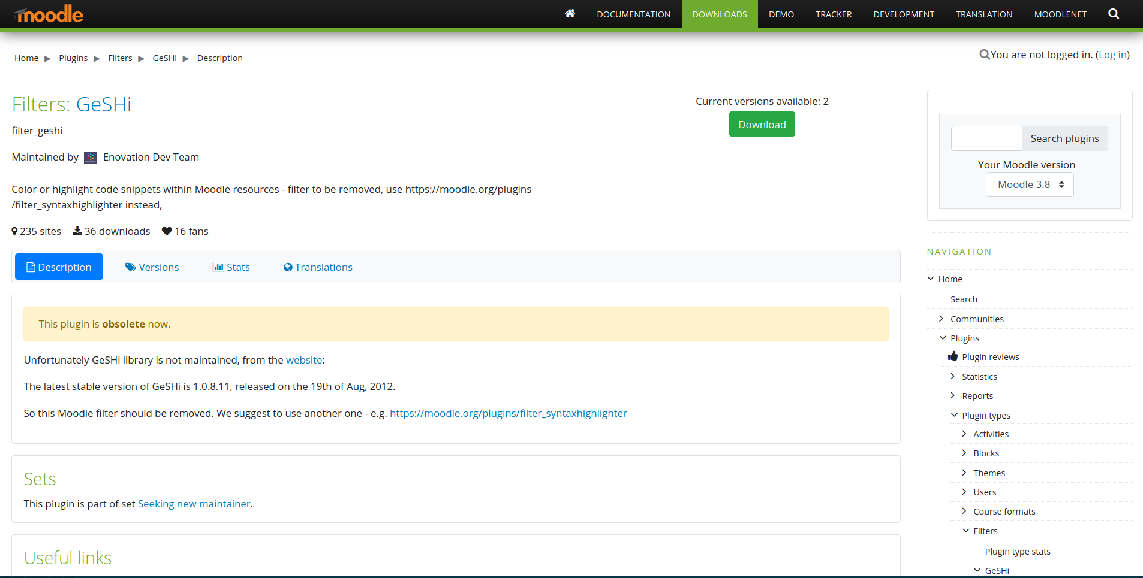This screenshot has width=1143, height=578.
Task: Click the Moodle logo
Action: pyautogui.click(x=49, y=14)
